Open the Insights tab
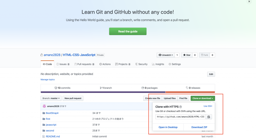The height and width of the screenshot is (138, 256). 158,64
